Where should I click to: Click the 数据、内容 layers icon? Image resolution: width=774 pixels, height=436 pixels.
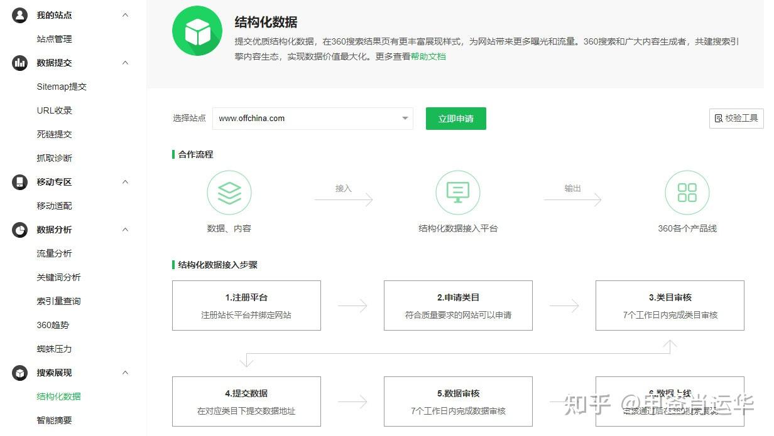(x=229, y=193)
